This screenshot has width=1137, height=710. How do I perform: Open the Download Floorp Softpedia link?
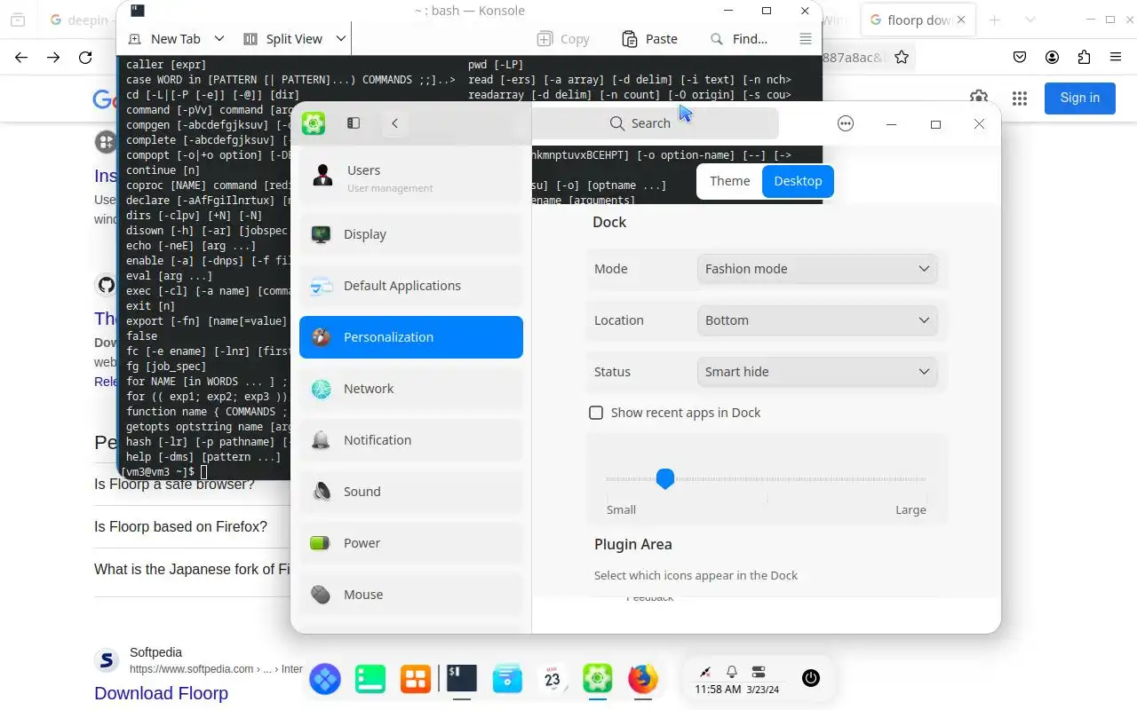click(x=161, y=693)
